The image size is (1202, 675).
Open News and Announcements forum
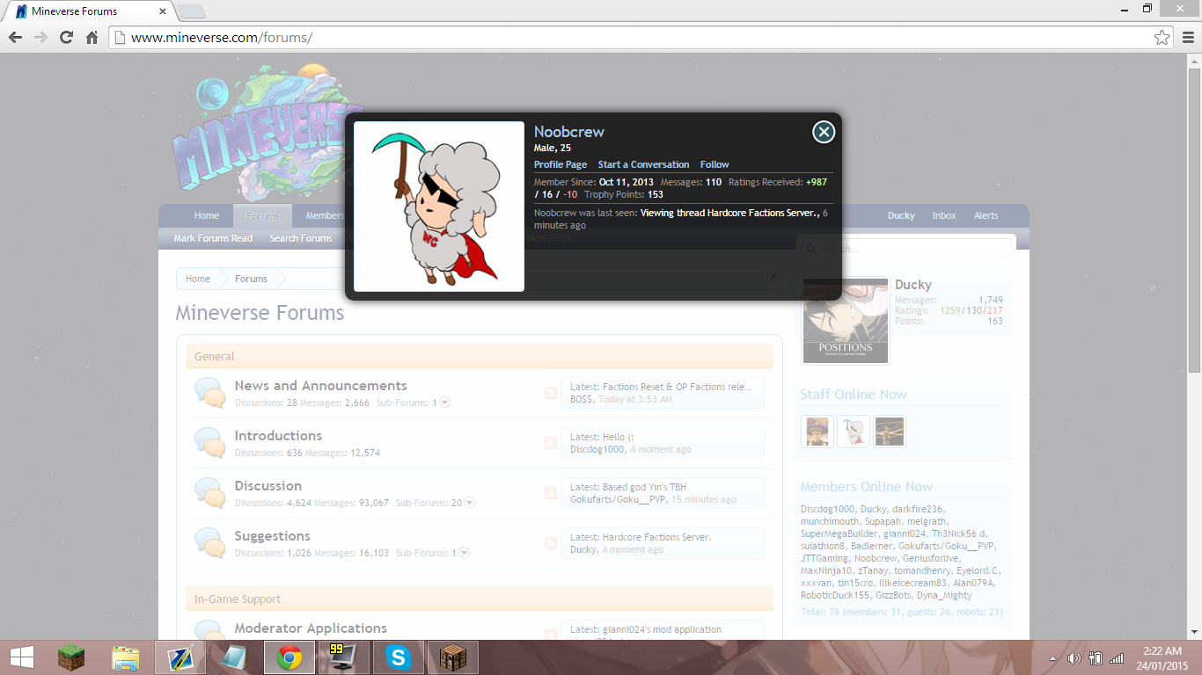pos(320,385)
